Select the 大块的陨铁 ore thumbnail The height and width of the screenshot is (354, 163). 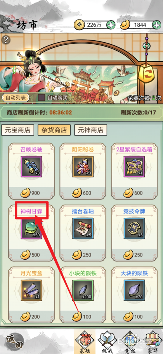point(134,290)
